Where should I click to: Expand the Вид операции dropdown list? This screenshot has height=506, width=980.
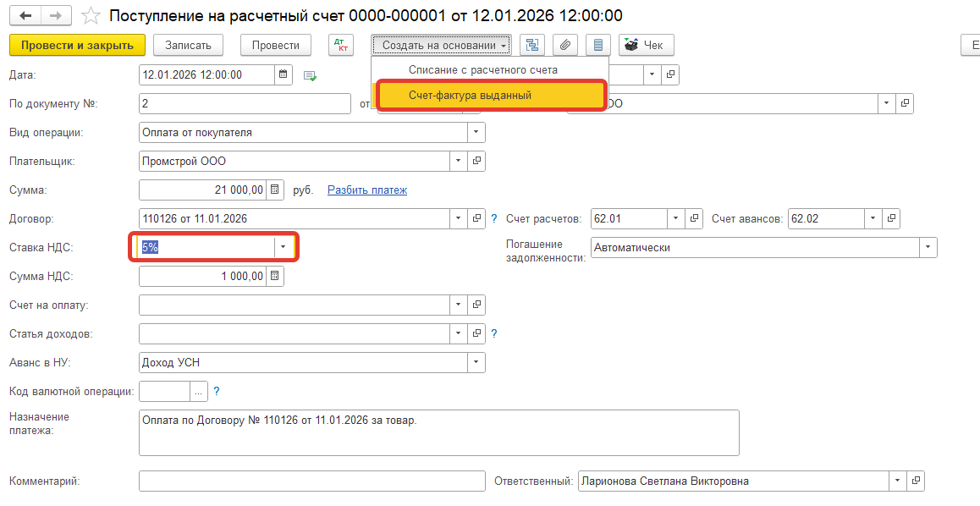476,132
